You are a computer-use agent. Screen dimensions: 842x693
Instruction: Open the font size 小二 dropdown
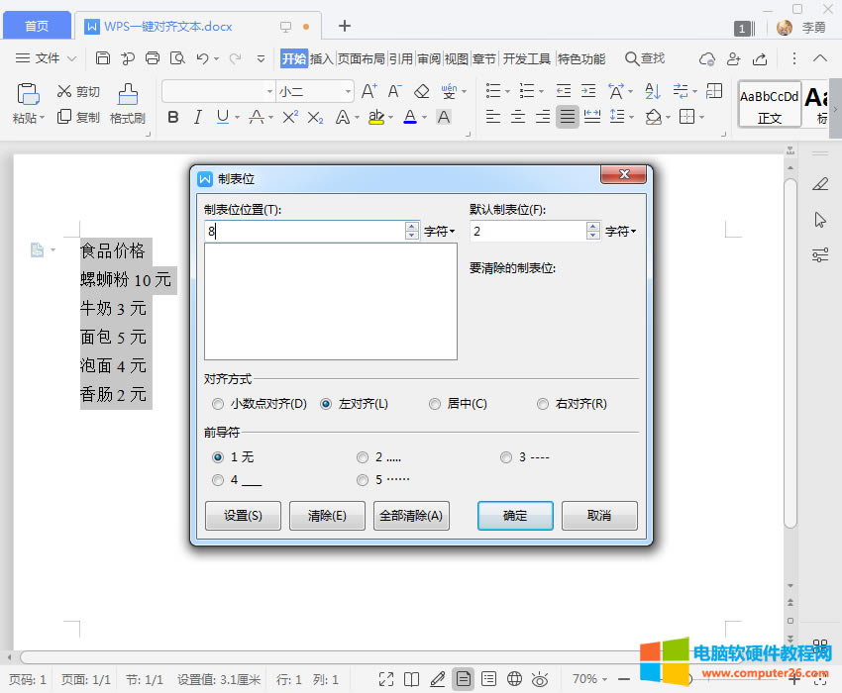tap(348, 92)
